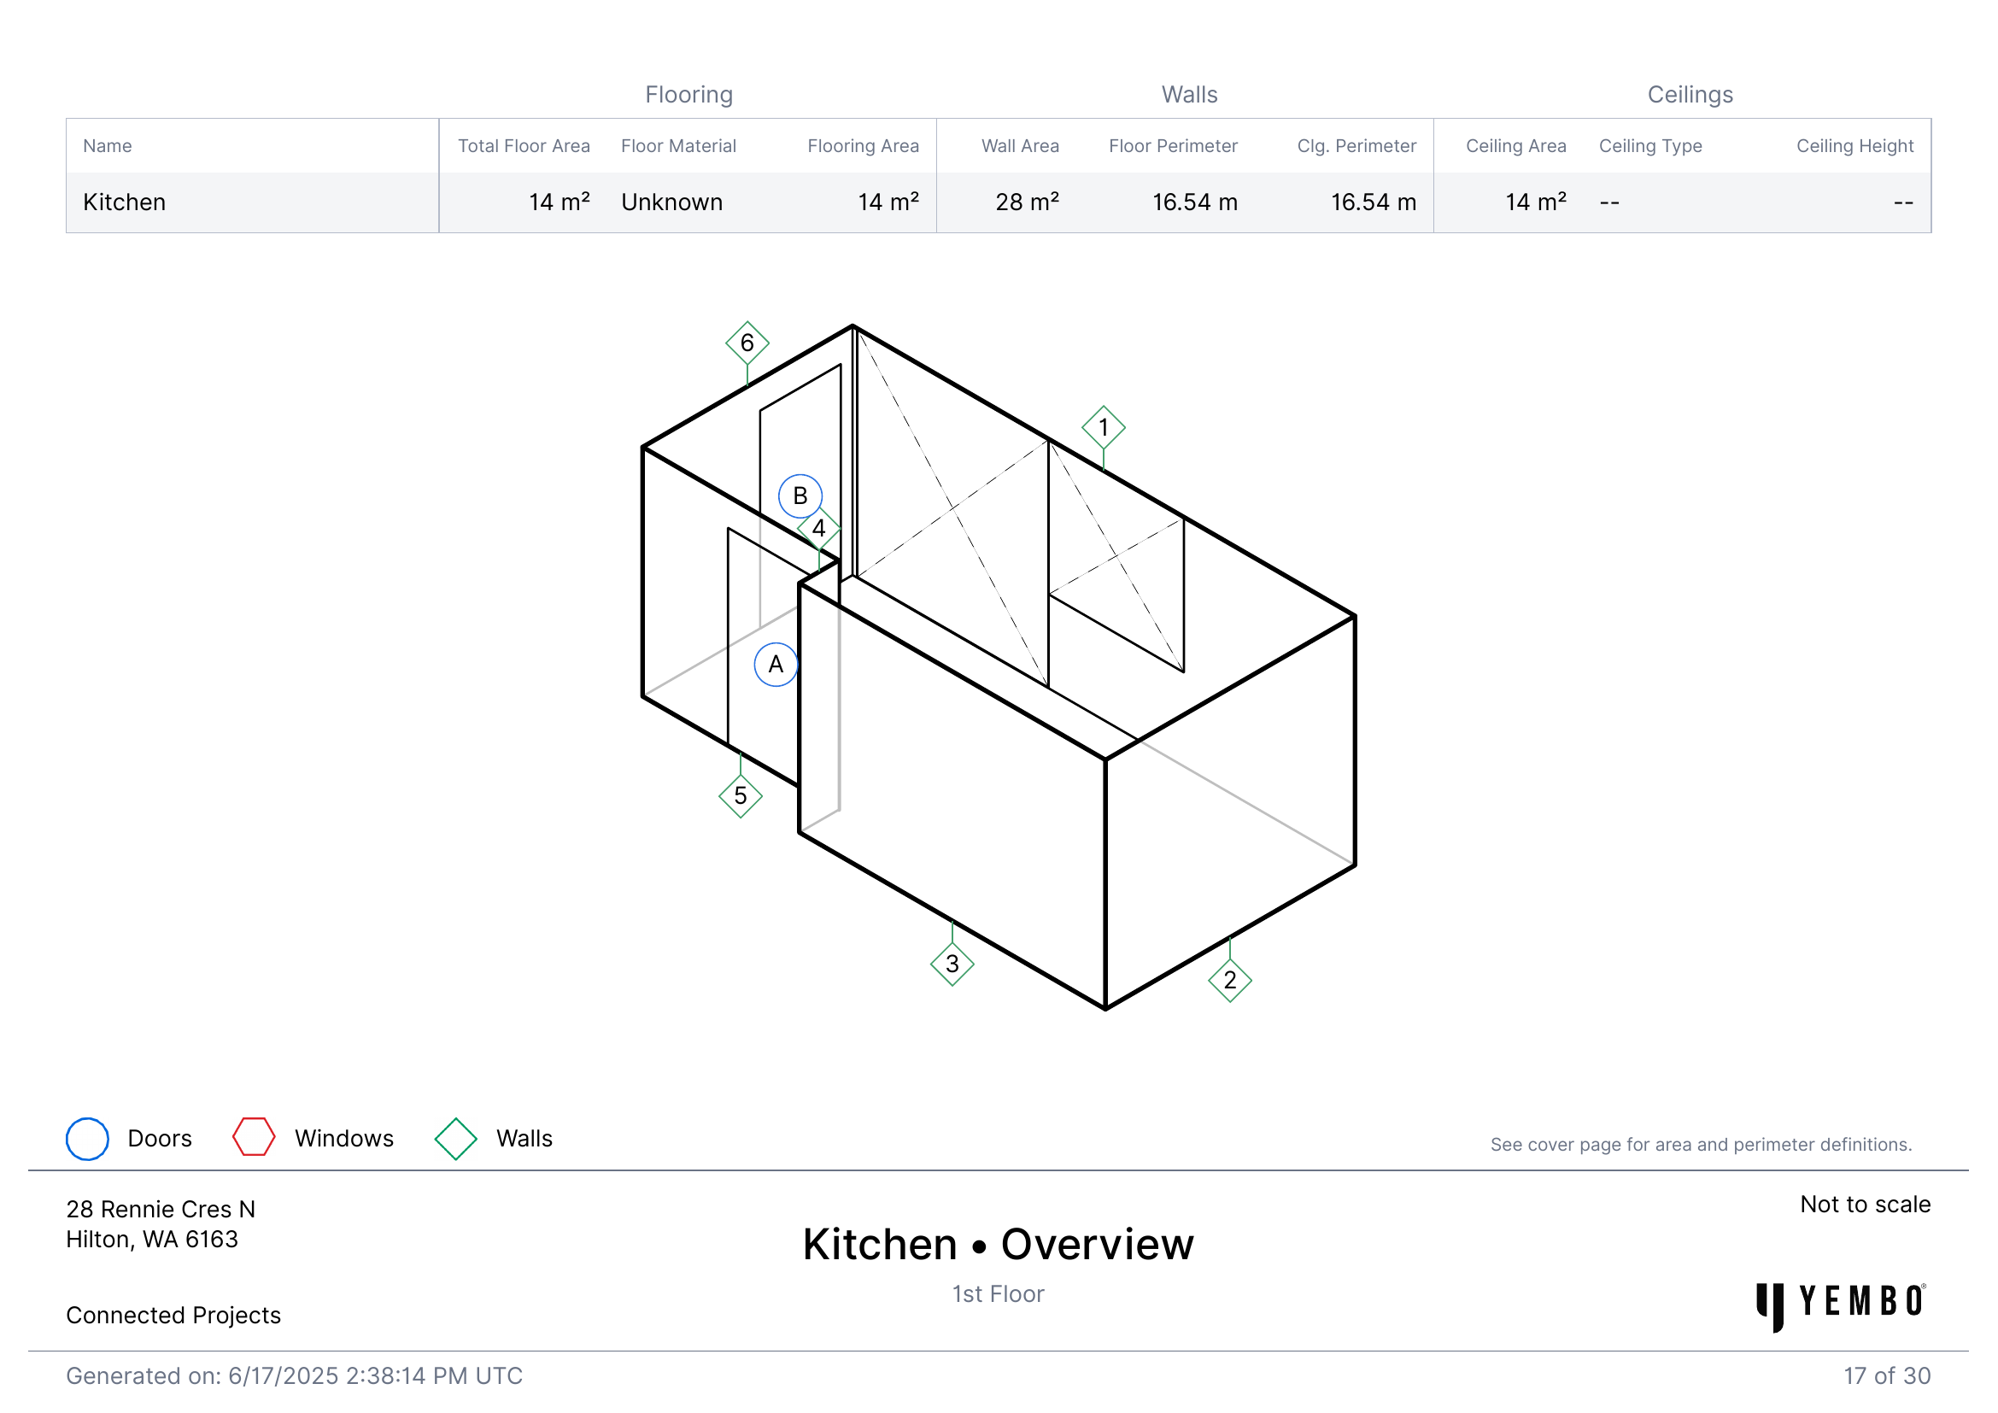Image resolution: width=1998 pixels, height=1413 pixels.
Task: Click door marker B circle
Action: coord(800,496)
